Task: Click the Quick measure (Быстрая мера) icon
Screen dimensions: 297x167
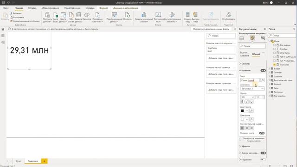Action: point(195,15)
